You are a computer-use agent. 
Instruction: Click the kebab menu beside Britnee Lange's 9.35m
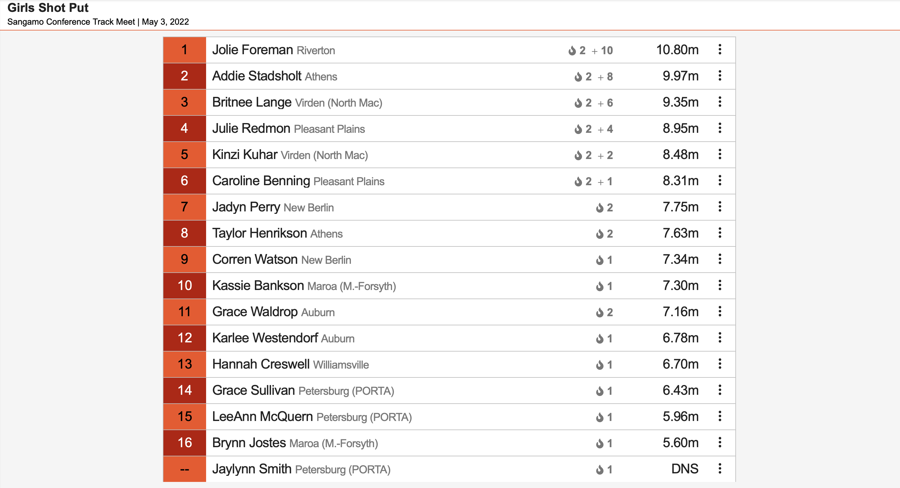(x=720, y=102)
